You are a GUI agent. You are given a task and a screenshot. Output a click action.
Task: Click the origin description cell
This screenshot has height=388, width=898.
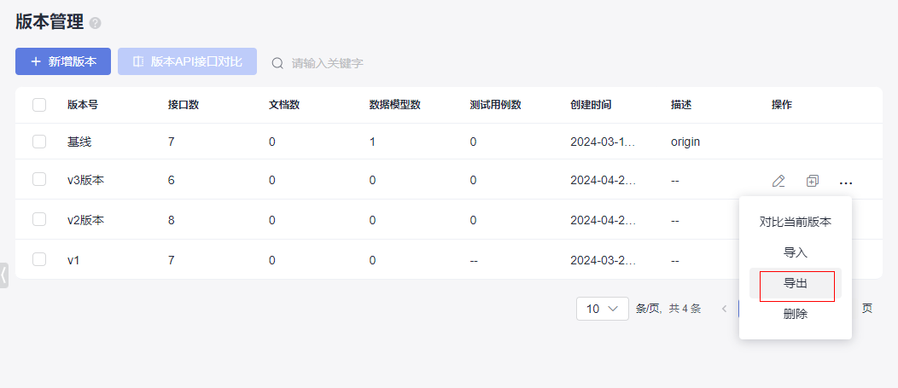point(685,142)
